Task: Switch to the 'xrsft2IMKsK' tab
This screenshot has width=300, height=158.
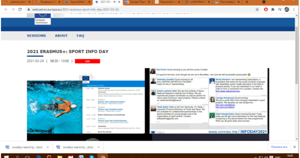Action: (x=197, y=2)
